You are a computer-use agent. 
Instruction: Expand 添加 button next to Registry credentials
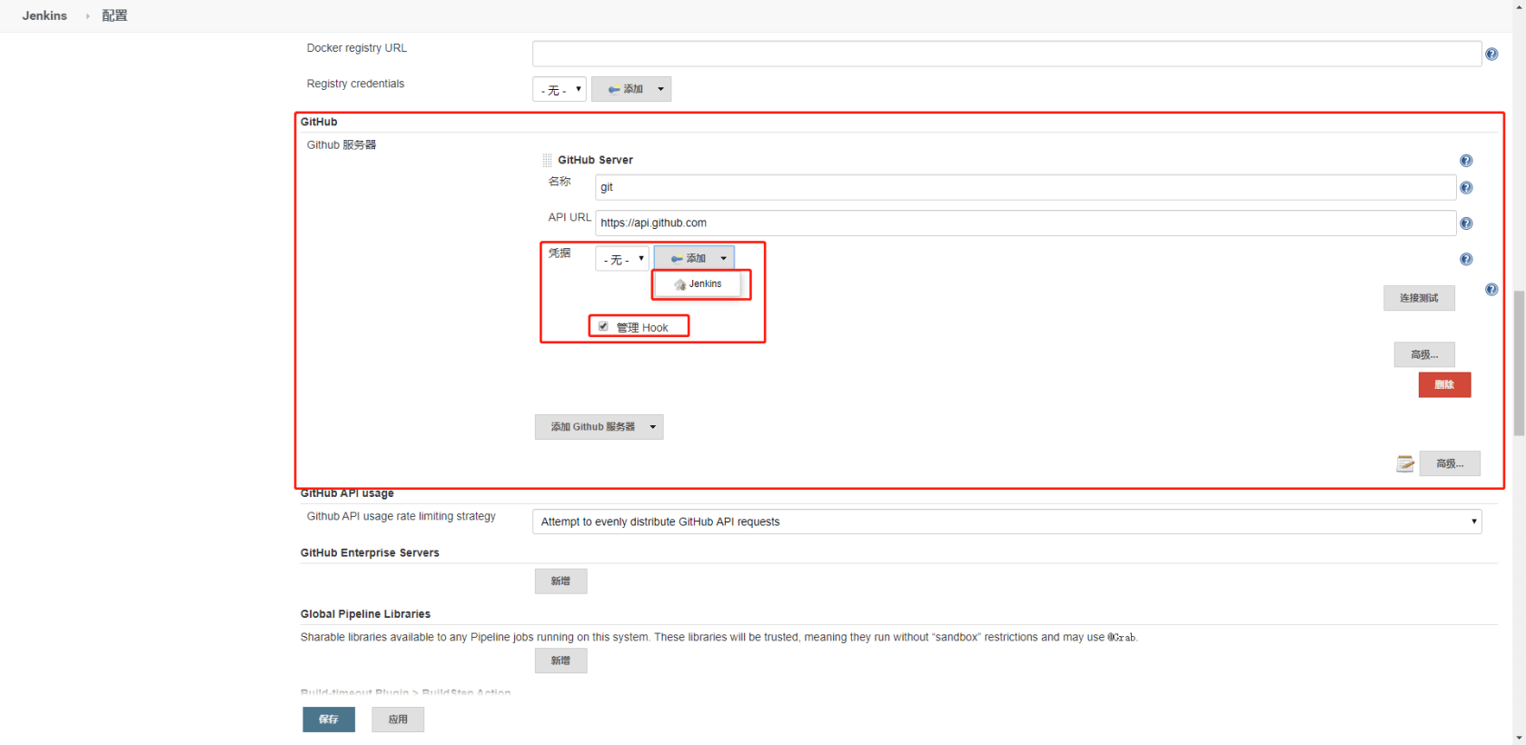(x=631, y=89)
